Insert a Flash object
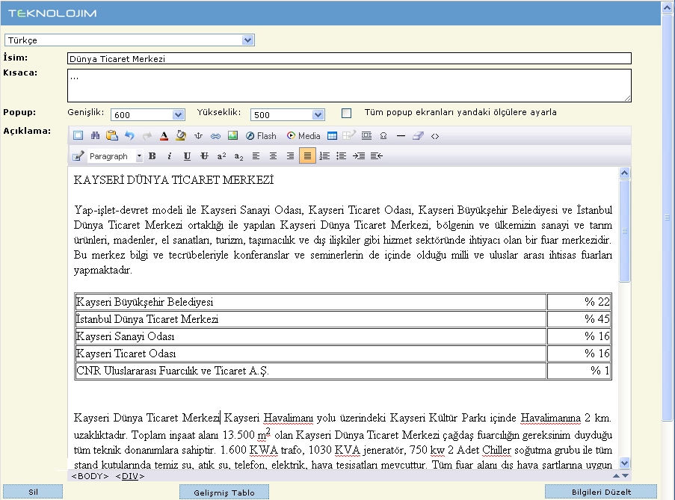 tap(261, 136)
